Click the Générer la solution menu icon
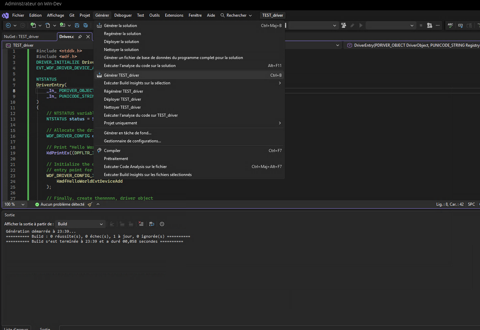Screen dimensions: 480x330 click(x=99, y=26)
